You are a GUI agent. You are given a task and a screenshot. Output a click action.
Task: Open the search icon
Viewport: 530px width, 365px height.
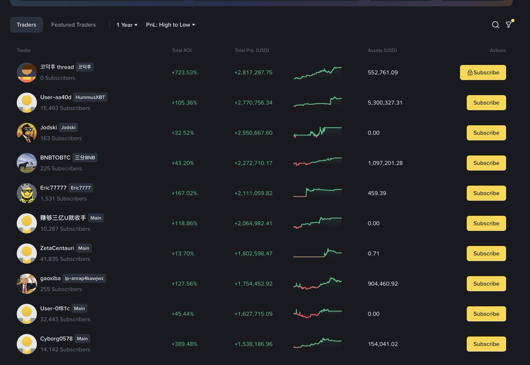(x=496, y=25)
